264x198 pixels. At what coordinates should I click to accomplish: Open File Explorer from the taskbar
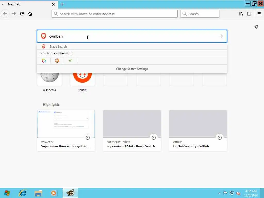38,193
